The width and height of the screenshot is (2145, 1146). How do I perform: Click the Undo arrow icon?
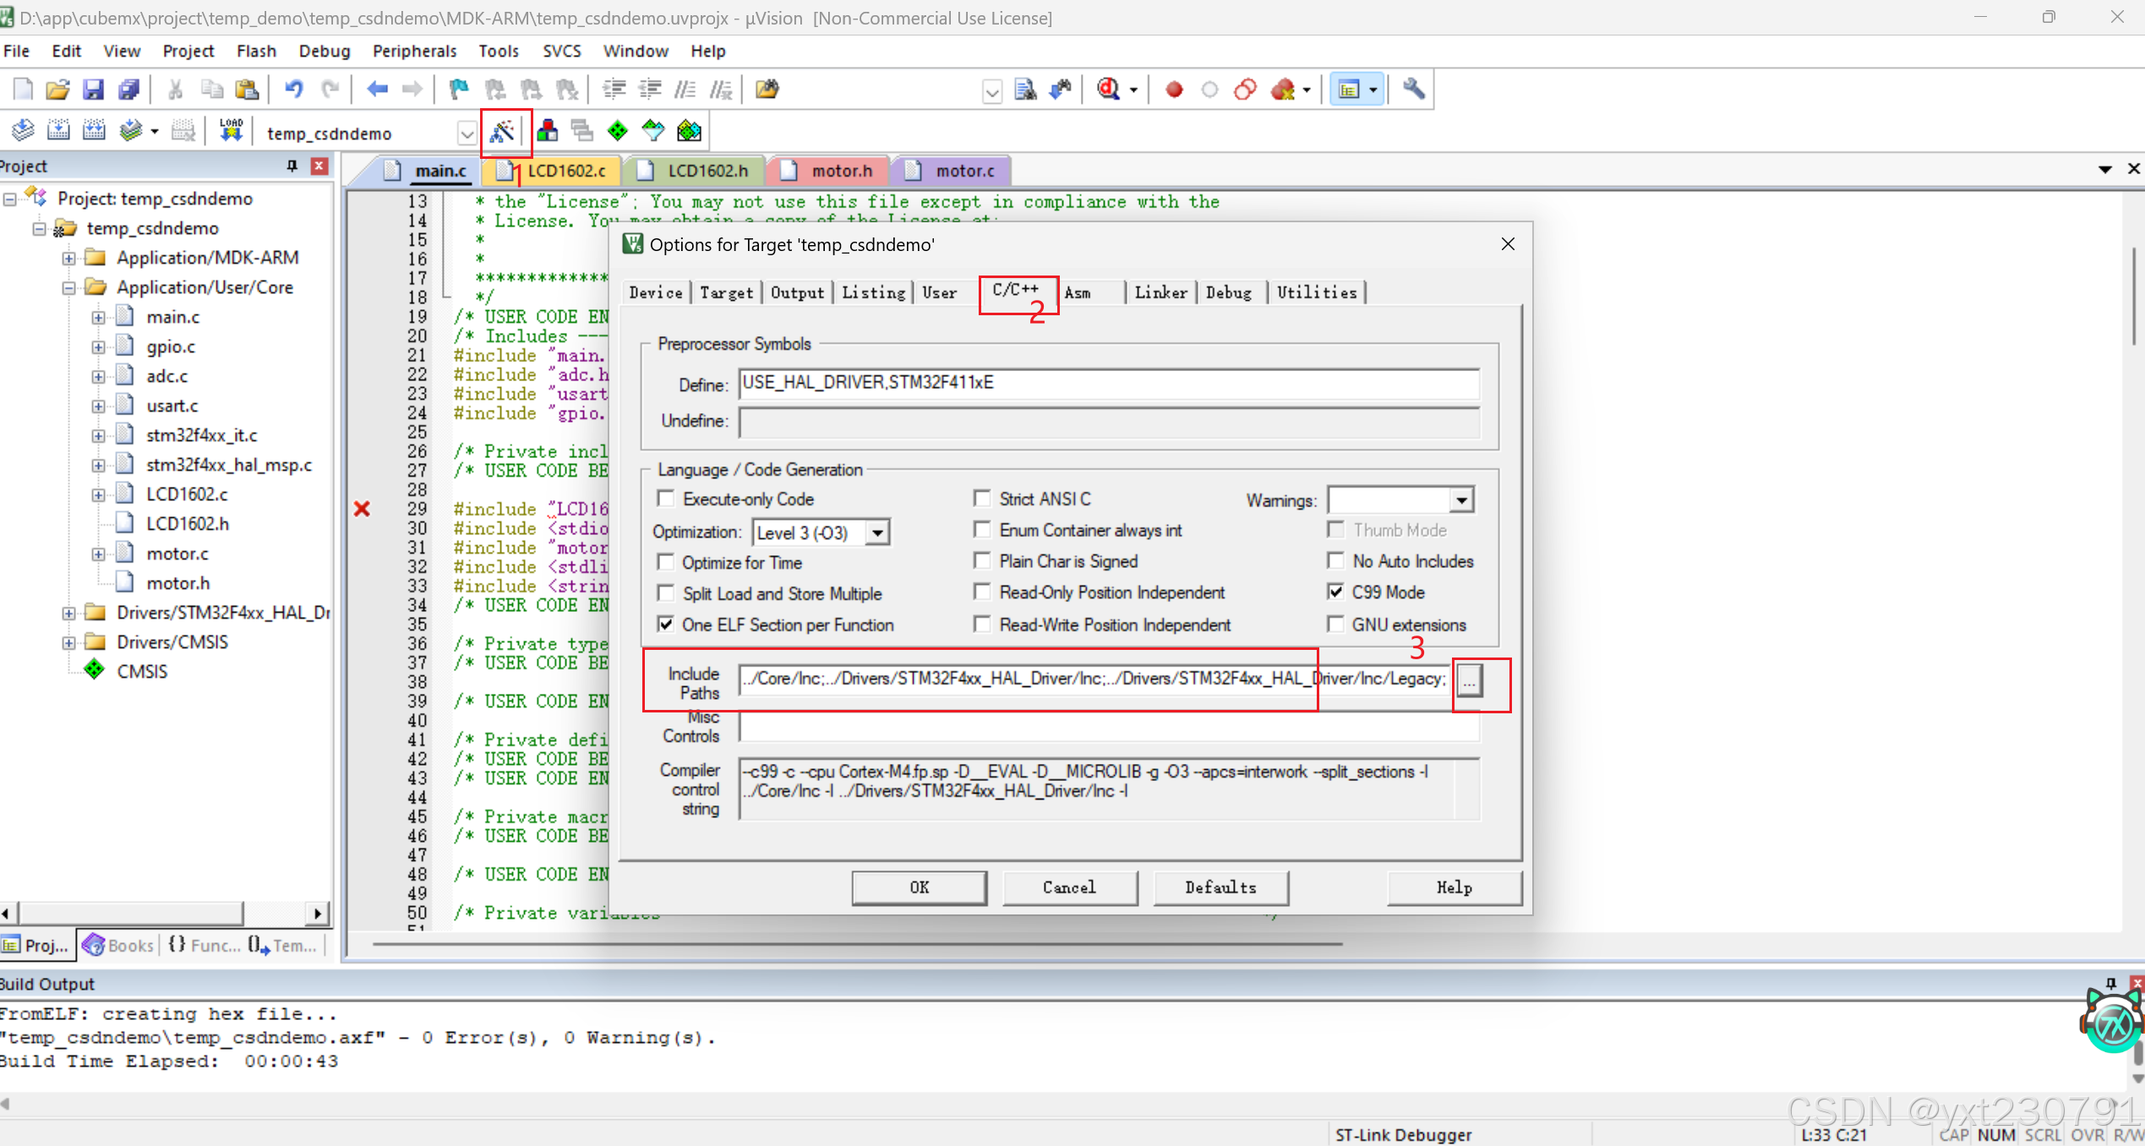point(294,89)
